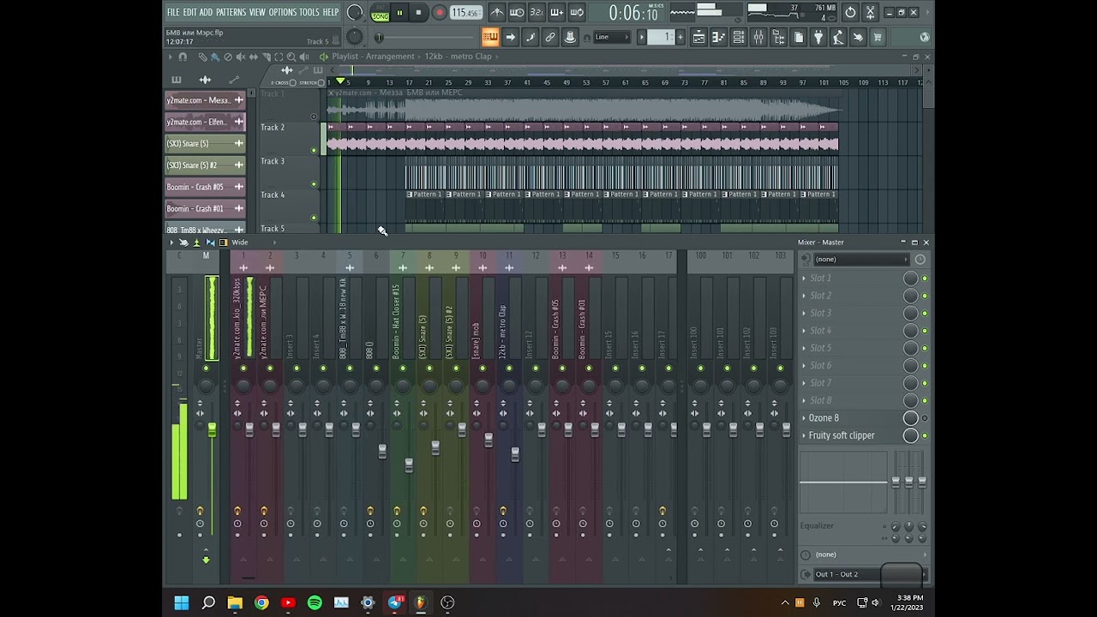The image size is (1097, 617).
Task: Toggle the playlist snap magnet icon
Action: (183, 57)
